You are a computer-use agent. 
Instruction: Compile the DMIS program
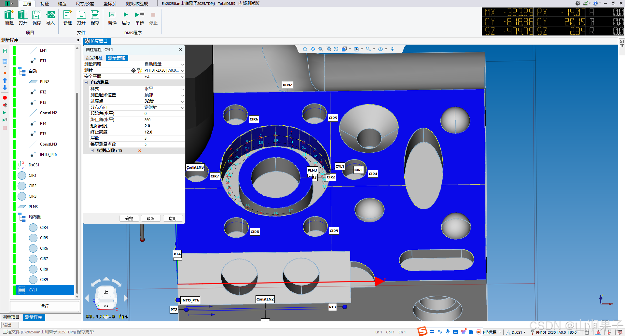(x=112, y=18)
